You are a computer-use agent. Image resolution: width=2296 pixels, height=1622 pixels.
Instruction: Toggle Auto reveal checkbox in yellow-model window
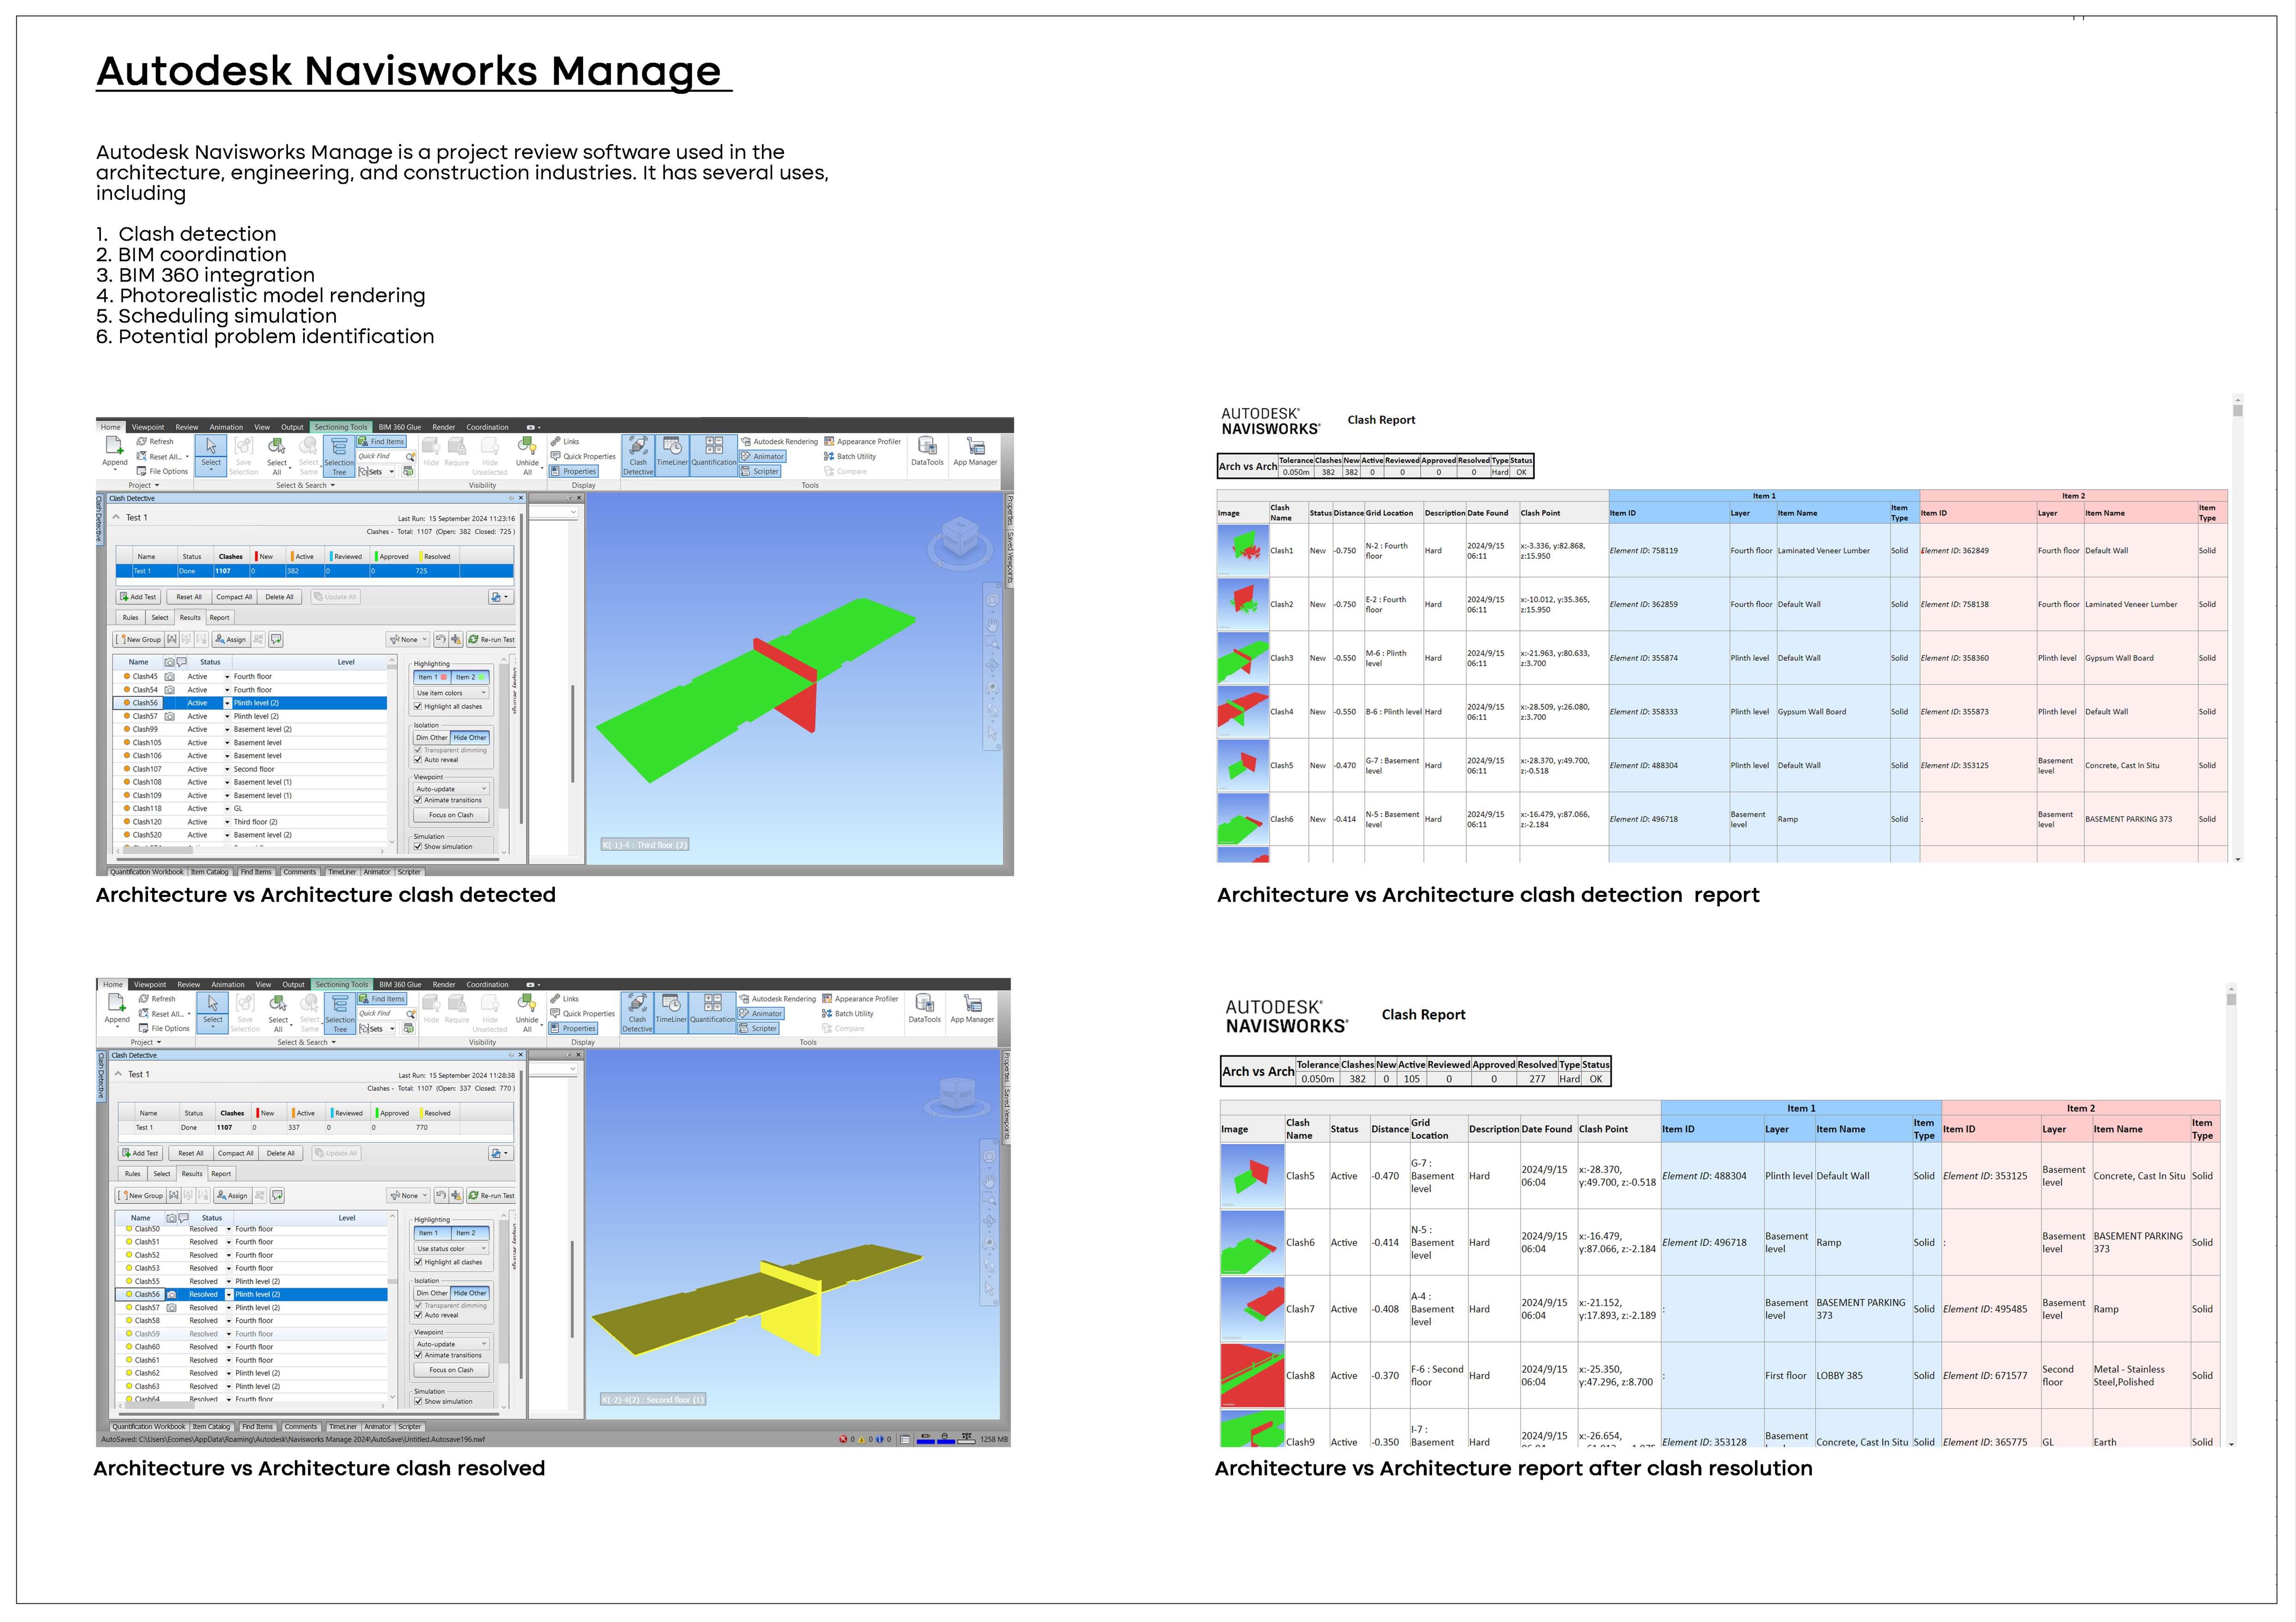pyautogui.click(x=419, y=1315)
